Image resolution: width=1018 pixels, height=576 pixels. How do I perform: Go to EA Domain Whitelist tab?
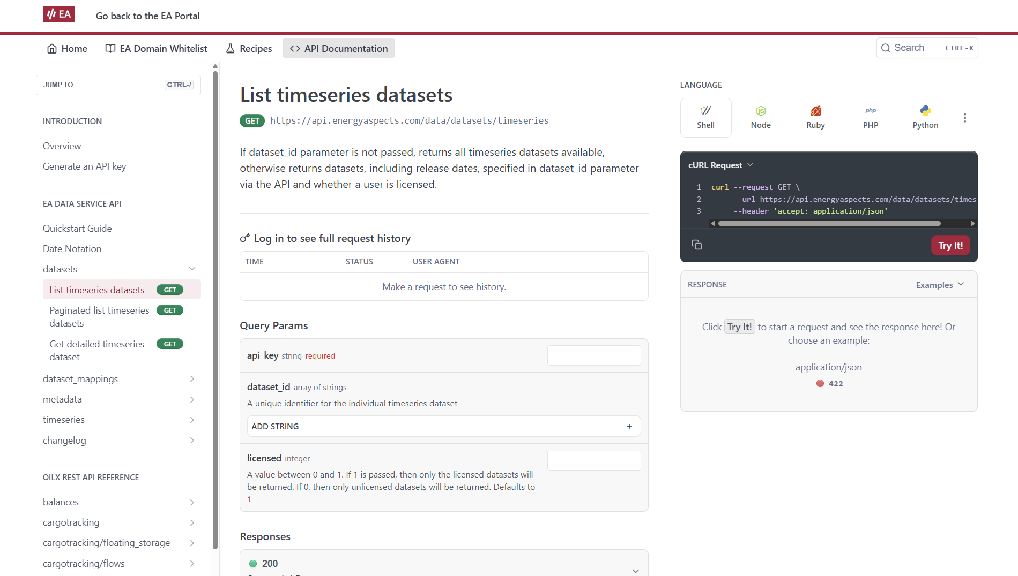coord(156,49)
